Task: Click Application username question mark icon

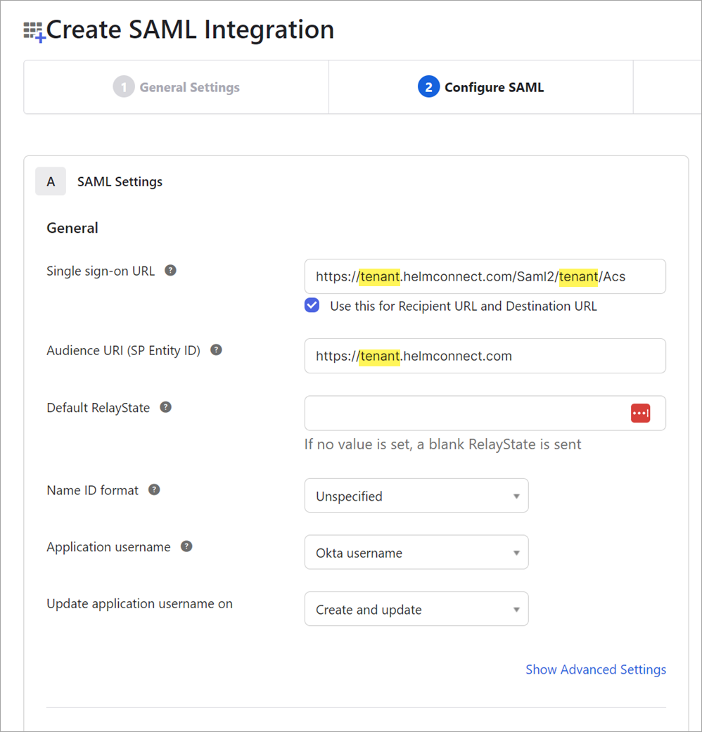Action: coord(186,546)
